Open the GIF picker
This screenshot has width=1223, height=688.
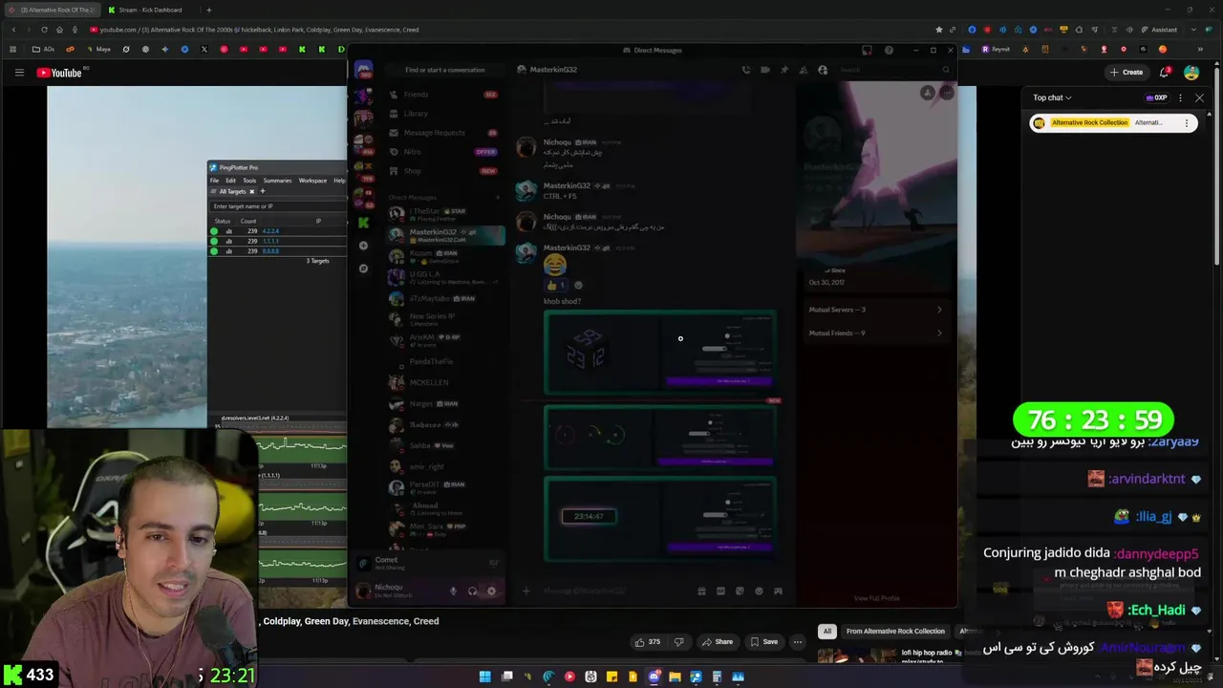tap(720, 591)
